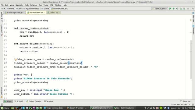Click the profile run icon in toolbar
The width and height of the screenshot is (195, 110).
[181, 9]
